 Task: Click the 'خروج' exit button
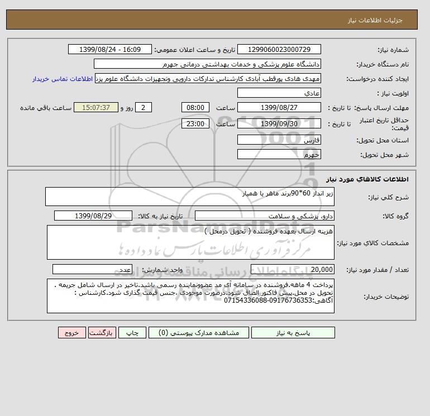coord(72,333)
